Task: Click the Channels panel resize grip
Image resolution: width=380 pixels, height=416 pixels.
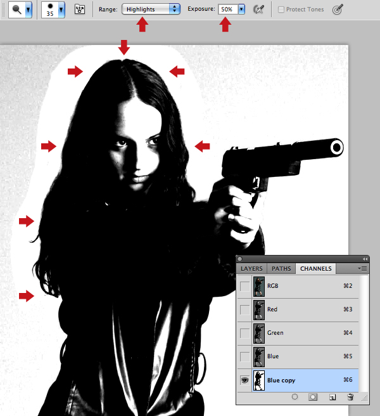Action: pyautogui.click(x=365, y=398)
